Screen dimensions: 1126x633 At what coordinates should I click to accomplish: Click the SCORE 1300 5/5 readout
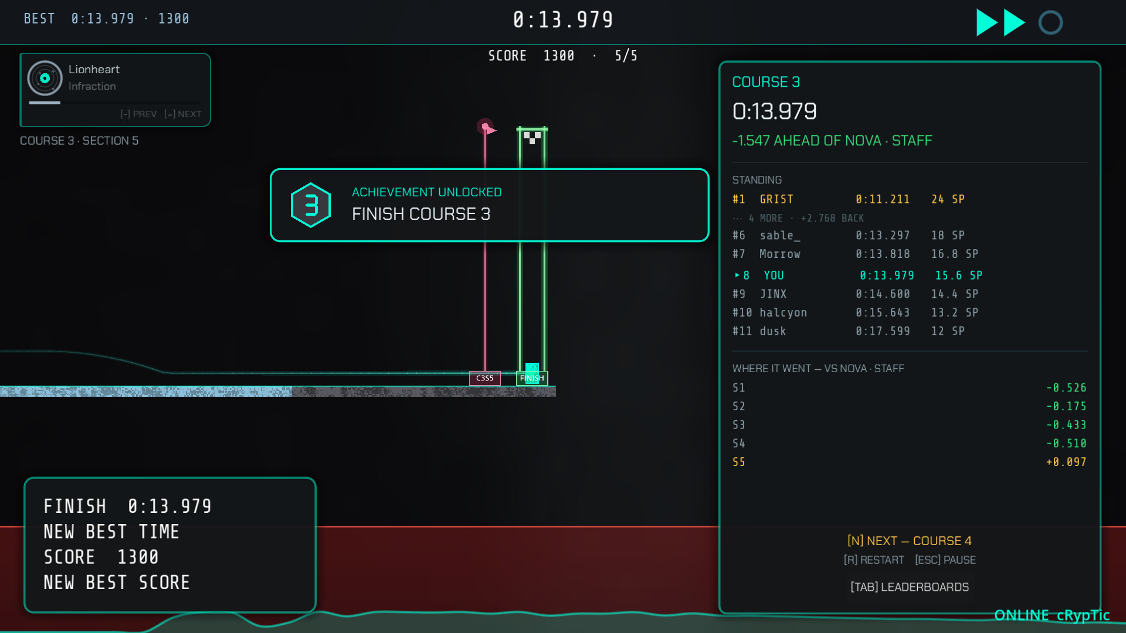tap(563, 56)
